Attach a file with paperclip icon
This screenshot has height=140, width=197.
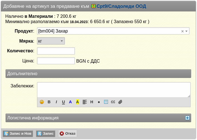pyautogui.click(x=120, y=102)
